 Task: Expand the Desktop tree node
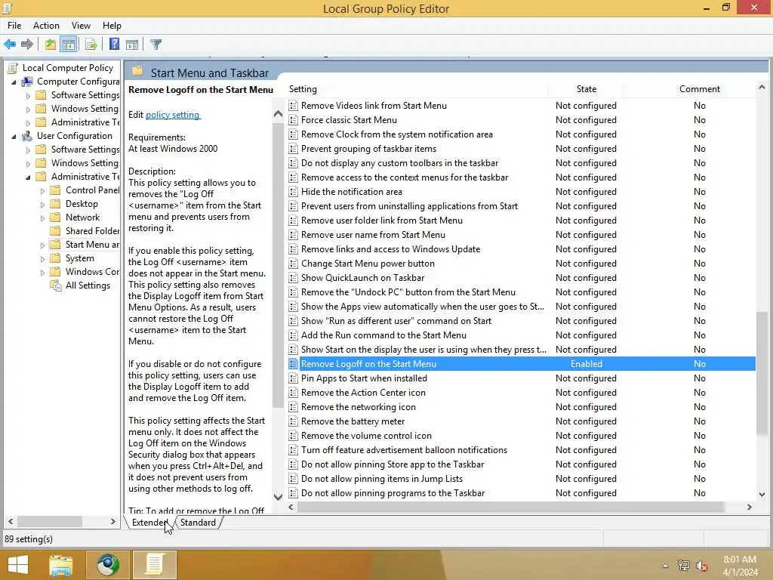pyautogui.click(x=42, y=204)
